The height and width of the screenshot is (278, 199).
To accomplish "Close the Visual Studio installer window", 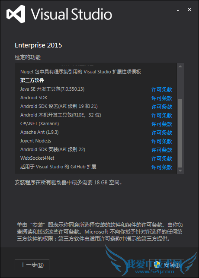I will [189, 9].
